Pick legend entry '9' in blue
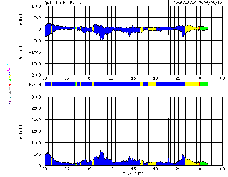The width and height of the screenshot is (228, 177). tap(10, 73)
